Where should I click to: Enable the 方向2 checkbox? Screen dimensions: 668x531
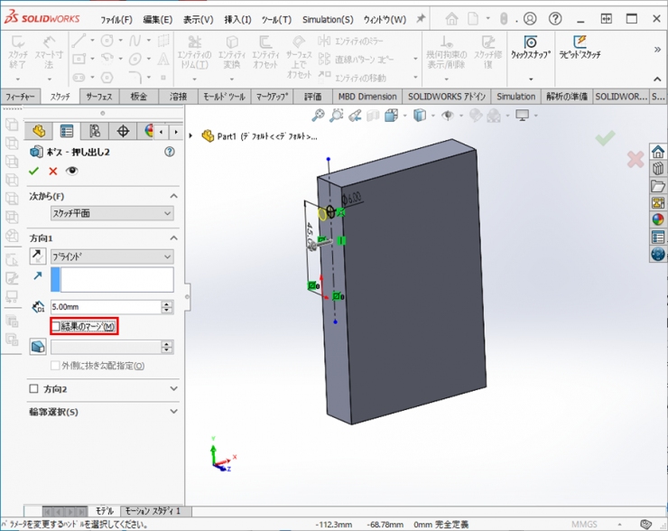(x=34, y=388)
